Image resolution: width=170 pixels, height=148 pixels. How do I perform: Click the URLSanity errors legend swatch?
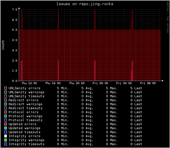pyautogui.click(x=5, y=88)
